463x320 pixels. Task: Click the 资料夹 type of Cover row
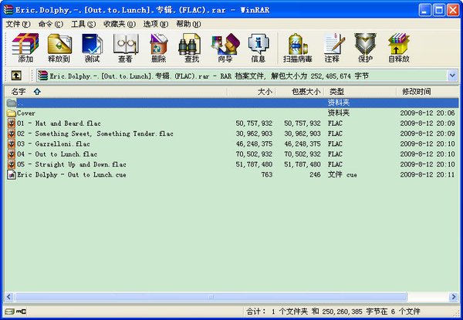(x=339, y=113)
